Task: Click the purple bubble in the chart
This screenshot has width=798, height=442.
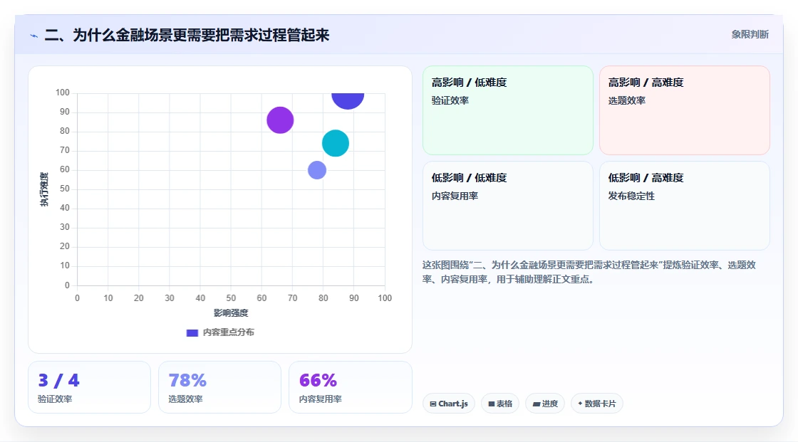Action: 280,120
